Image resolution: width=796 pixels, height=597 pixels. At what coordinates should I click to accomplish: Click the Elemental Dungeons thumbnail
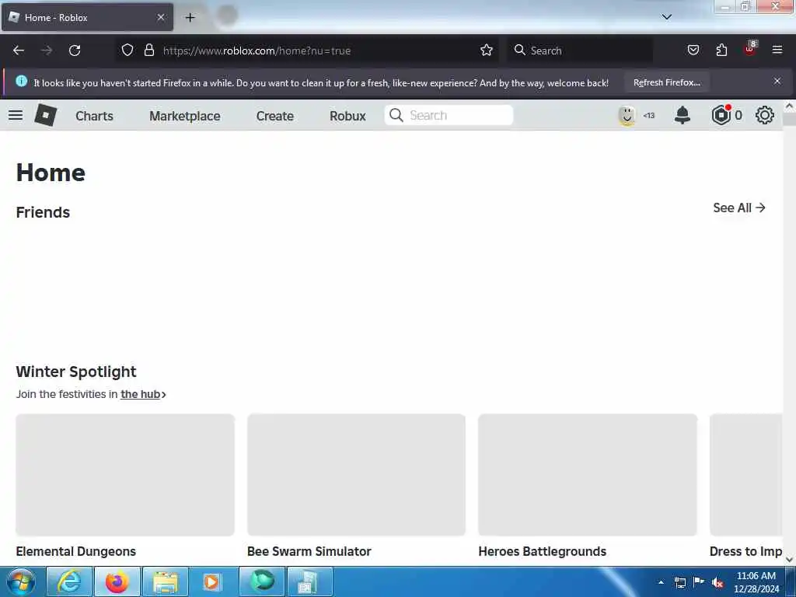pos(125,475)
